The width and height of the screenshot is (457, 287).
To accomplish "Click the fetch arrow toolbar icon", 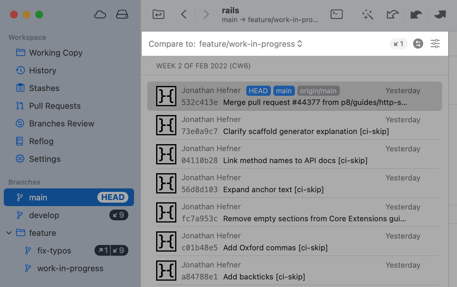I will 392,14.
